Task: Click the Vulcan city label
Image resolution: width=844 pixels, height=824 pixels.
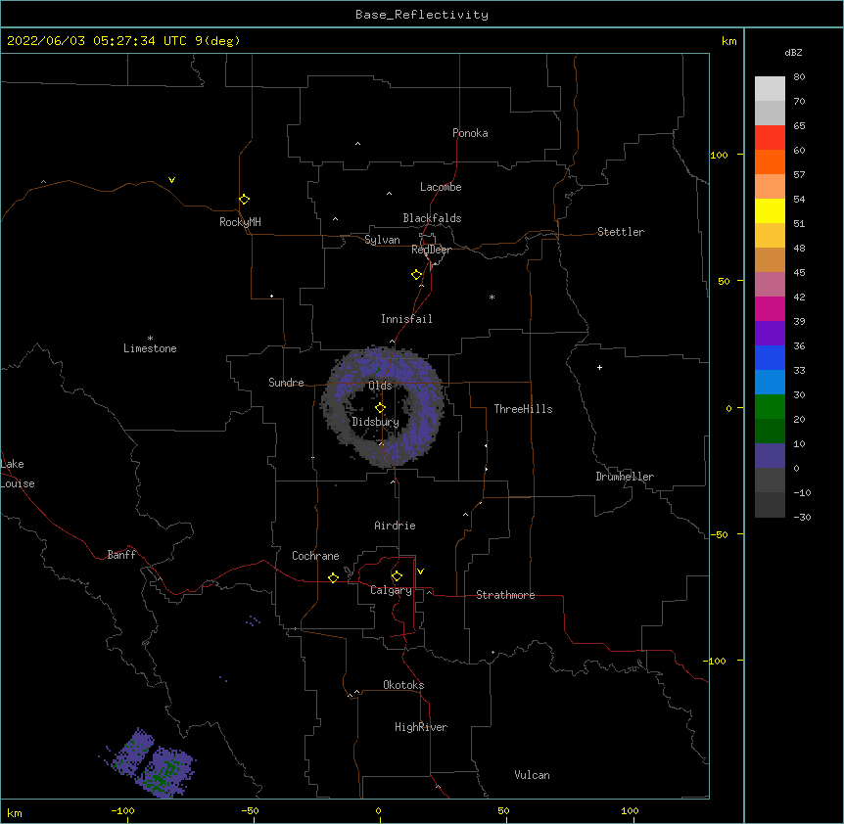Action: click(x=532, y=775)
